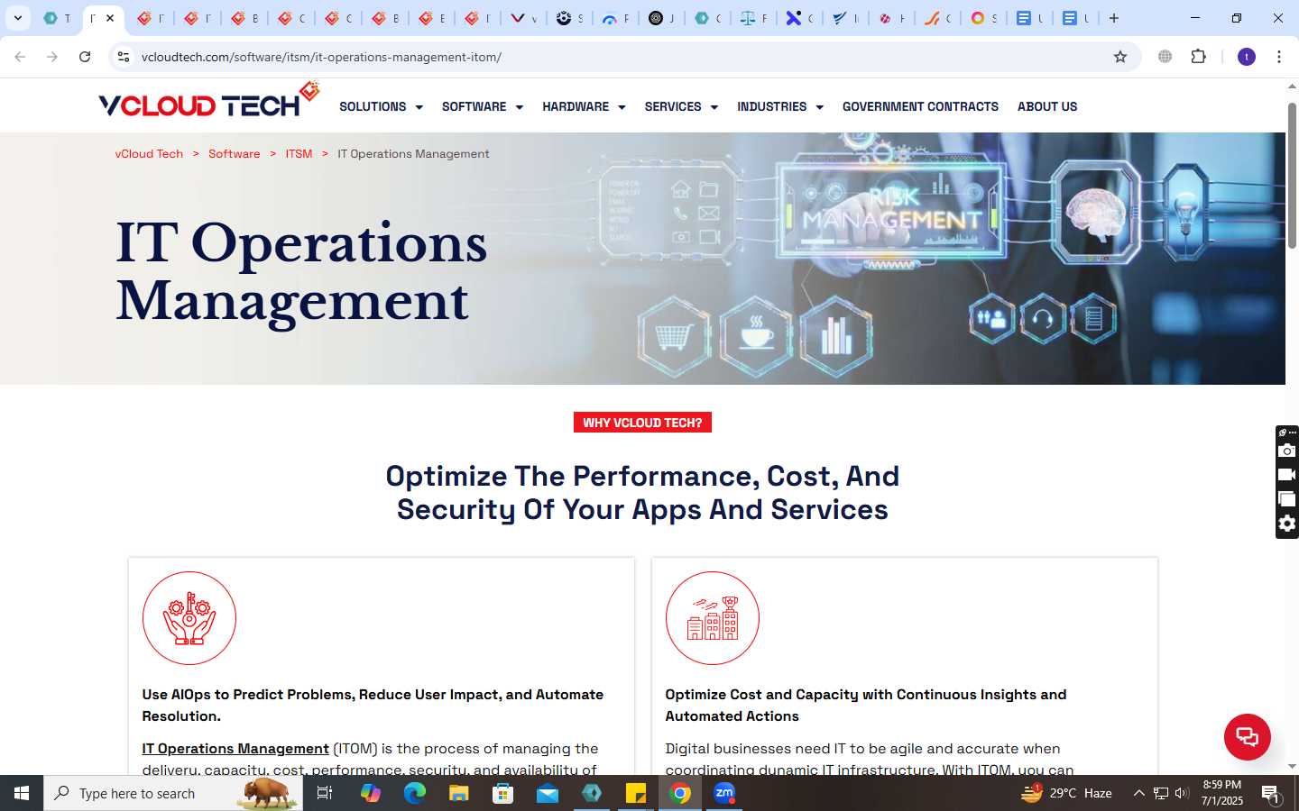
Task: Switch to the tab with scales favicon
Action: (748, 18)
